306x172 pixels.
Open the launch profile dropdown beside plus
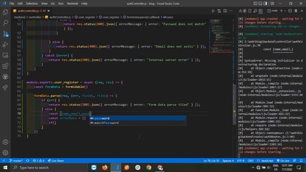285,11
